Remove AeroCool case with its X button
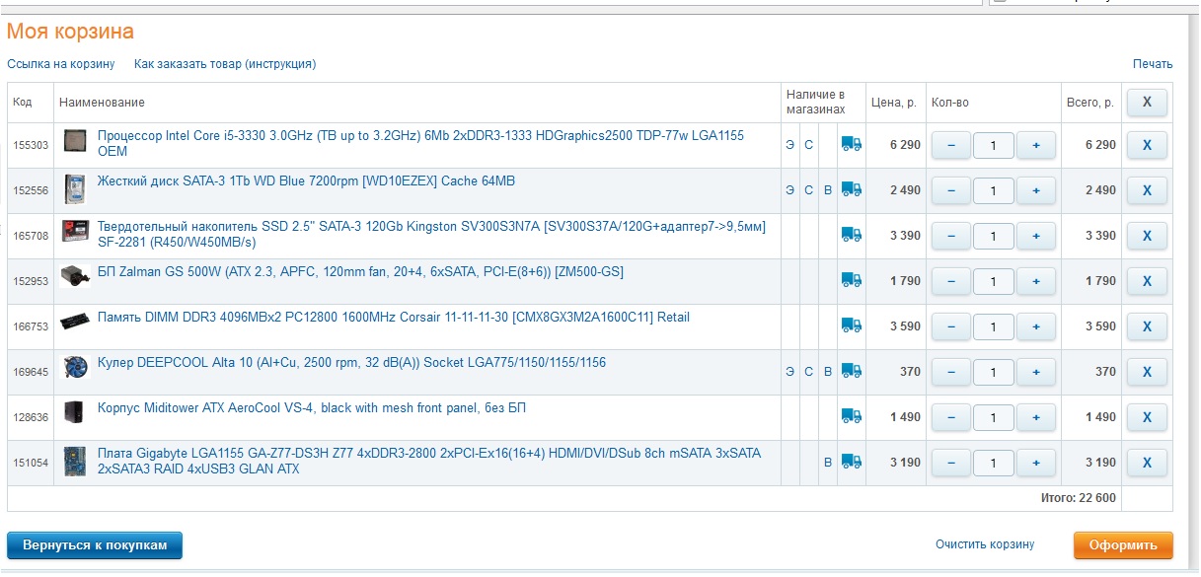 (1147, 417)
